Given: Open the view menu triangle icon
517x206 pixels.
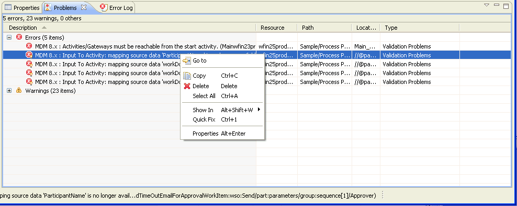Looking at the screenshot, I should [486, 5].
